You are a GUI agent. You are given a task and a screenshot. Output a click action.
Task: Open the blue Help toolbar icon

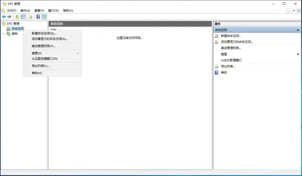[x=38, y=17]
